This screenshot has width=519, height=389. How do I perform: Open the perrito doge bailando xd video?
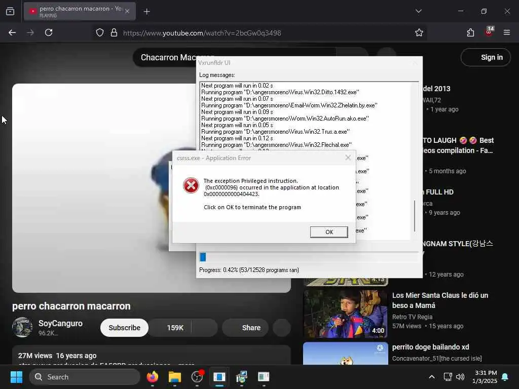[x=430, y=347]
